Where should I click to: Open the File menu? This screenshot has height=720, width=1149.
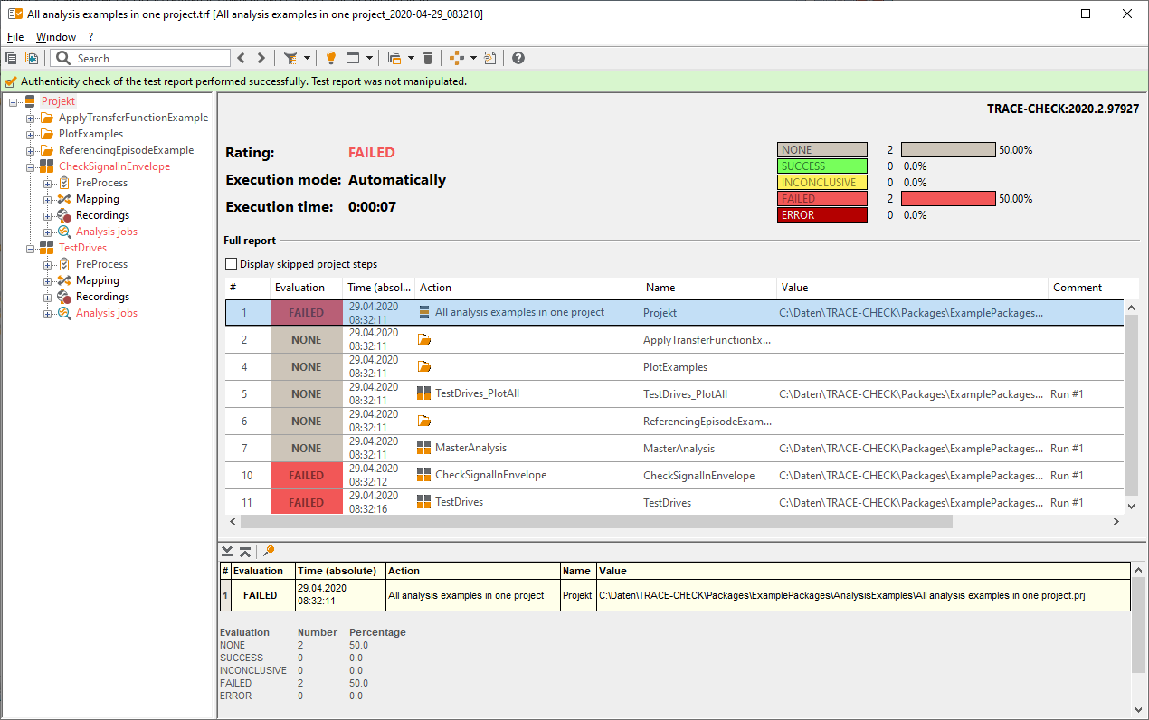(x=15, y=37)
